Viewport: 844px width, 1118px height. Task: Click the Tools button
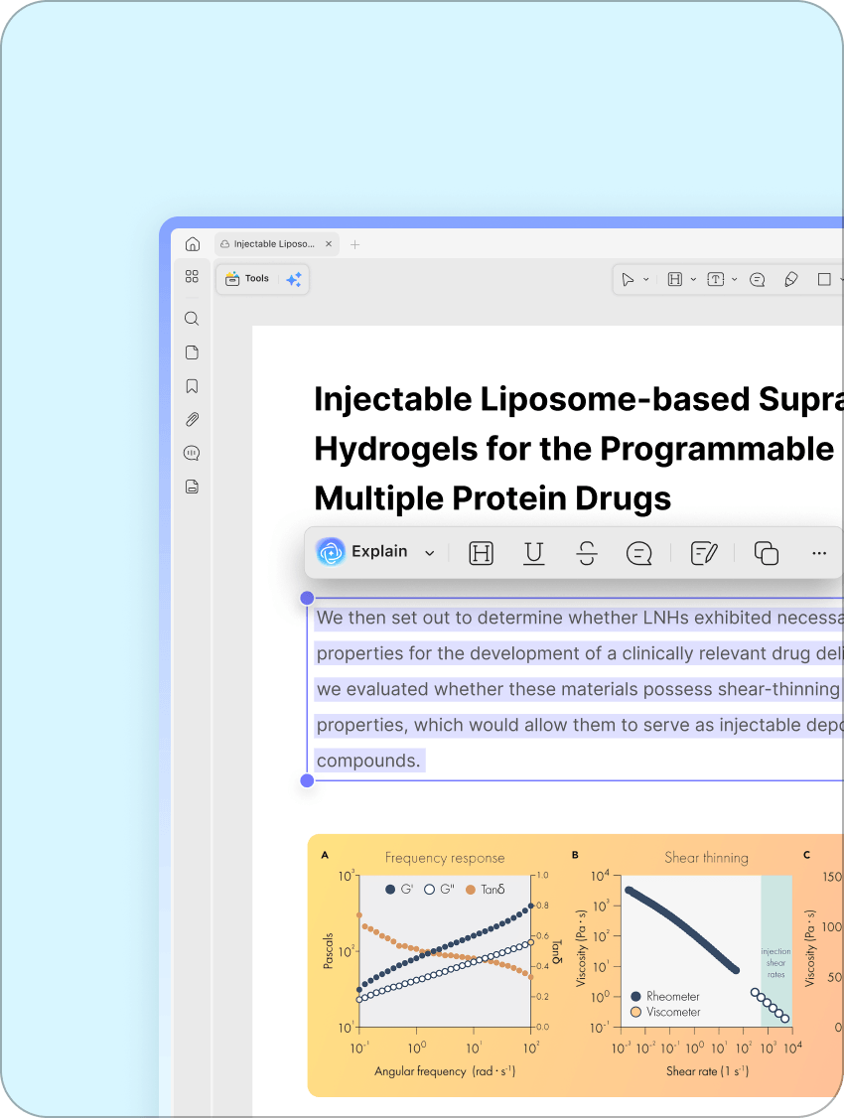click(247, 279)
